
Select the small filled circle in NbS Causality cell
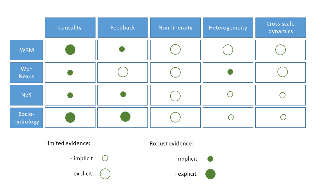click(70, 95)
